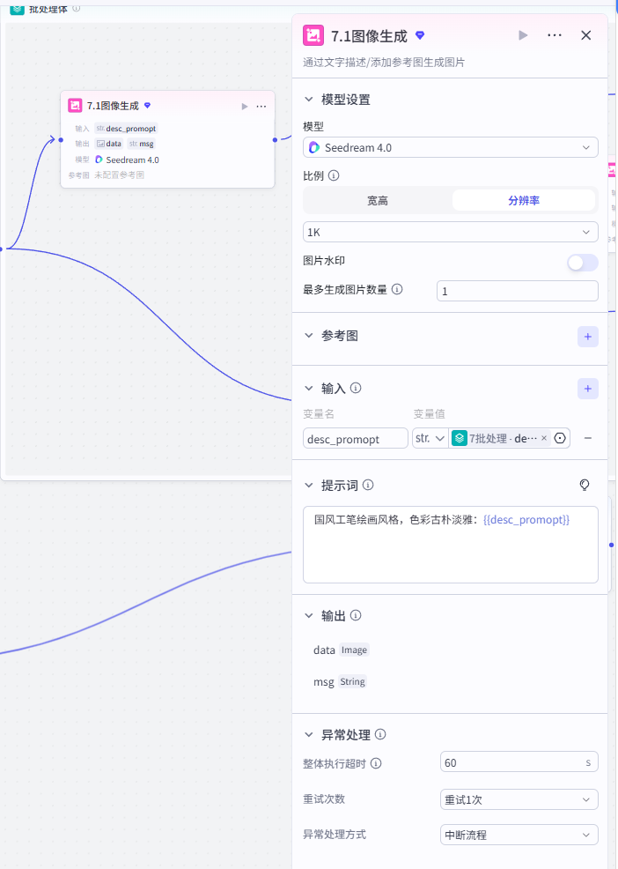Click the data Image output row
618x869 pixels.
tap(341, 650)
